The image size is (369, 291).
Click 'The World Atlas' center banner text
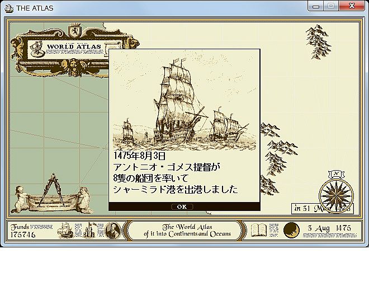click(x=187, y=231)
